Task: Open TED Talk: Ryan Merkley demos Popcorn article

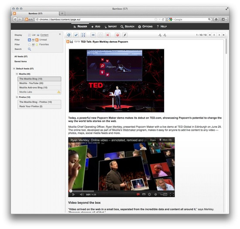Action: [104, 41]
